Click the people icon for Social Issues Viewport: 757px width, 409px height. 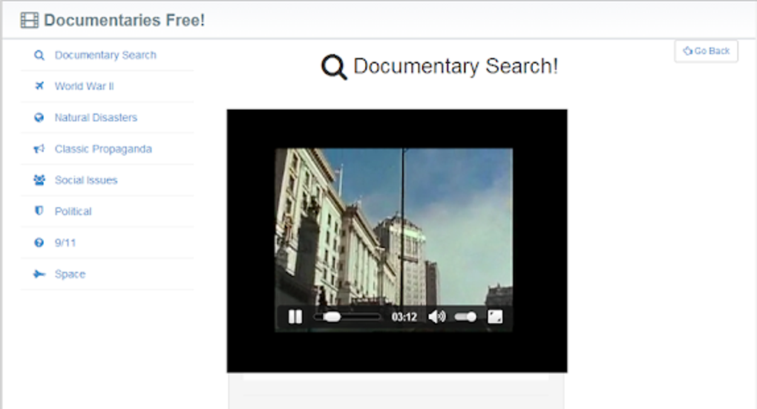[39, 180]
